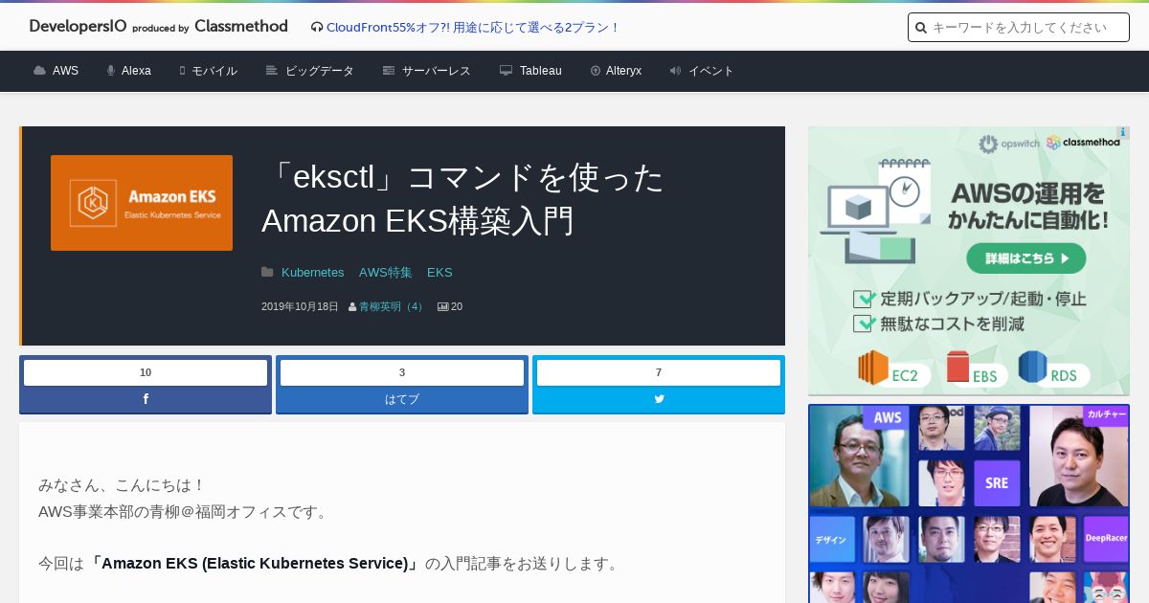
Task: Click the Facebook share count 10
Action: (x=146, y=373)
